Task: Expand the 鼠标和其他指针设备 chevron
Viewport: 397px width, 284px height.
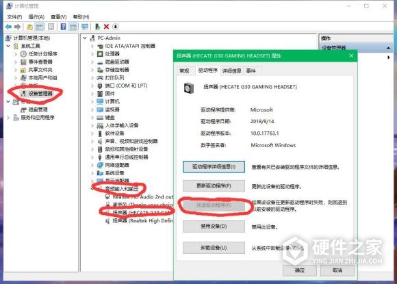Action: (92, 149)
